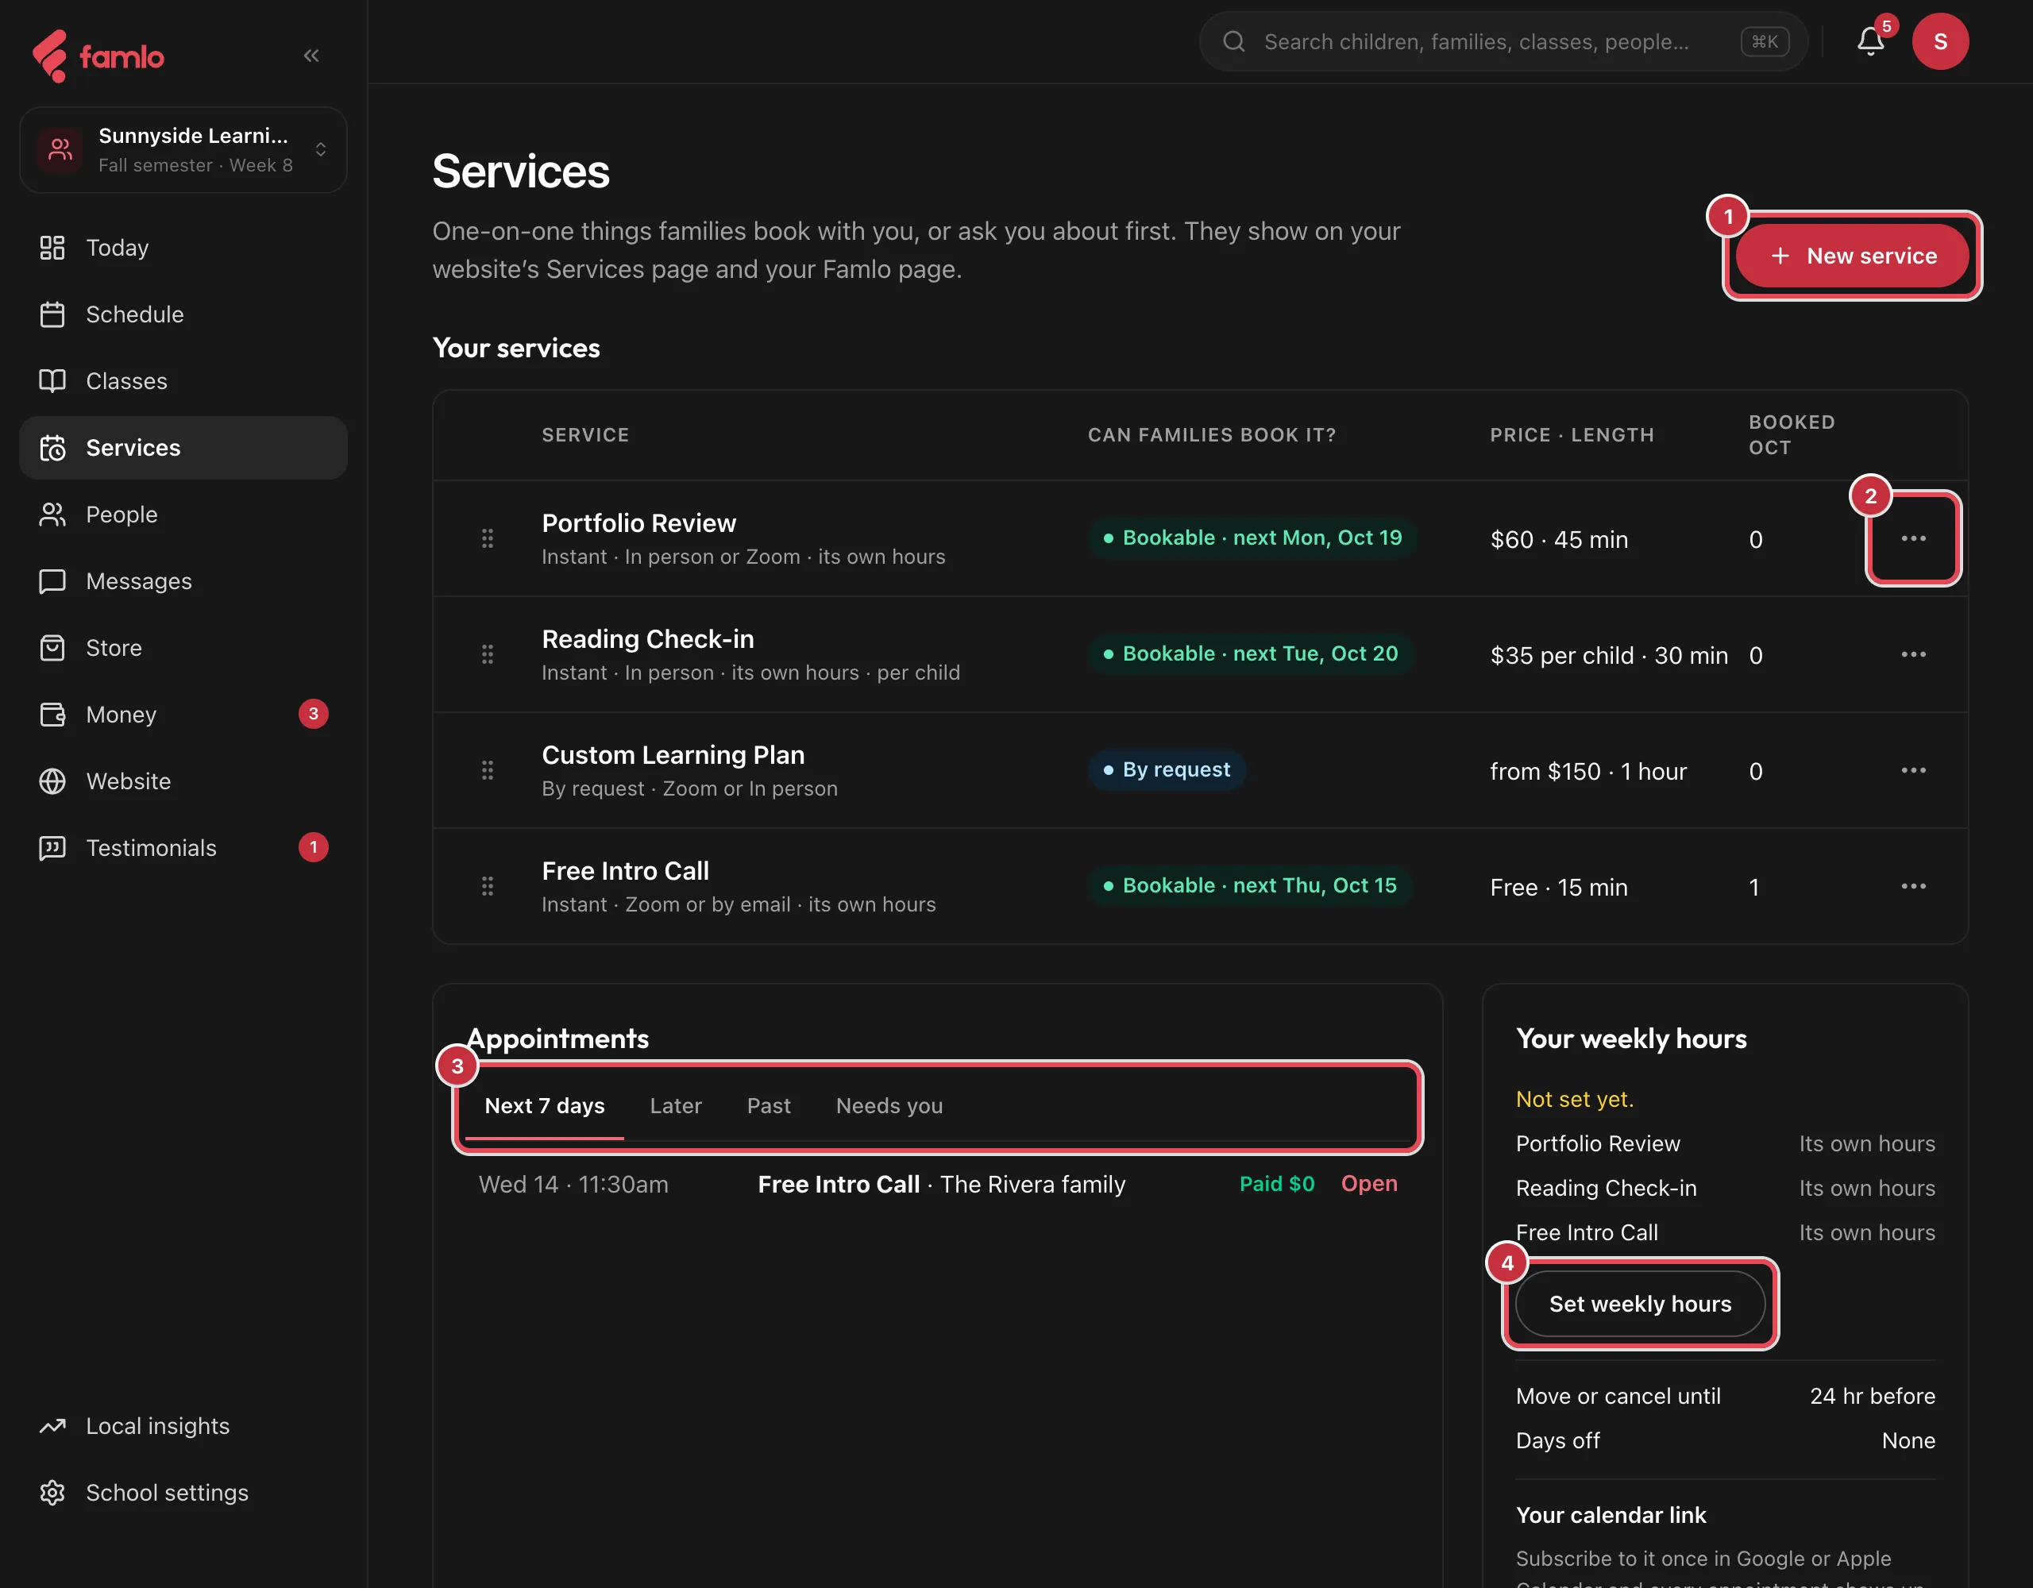2033x1588 pixels.
Task: Click the Reading Check-in drag handle
Action: 487,654
